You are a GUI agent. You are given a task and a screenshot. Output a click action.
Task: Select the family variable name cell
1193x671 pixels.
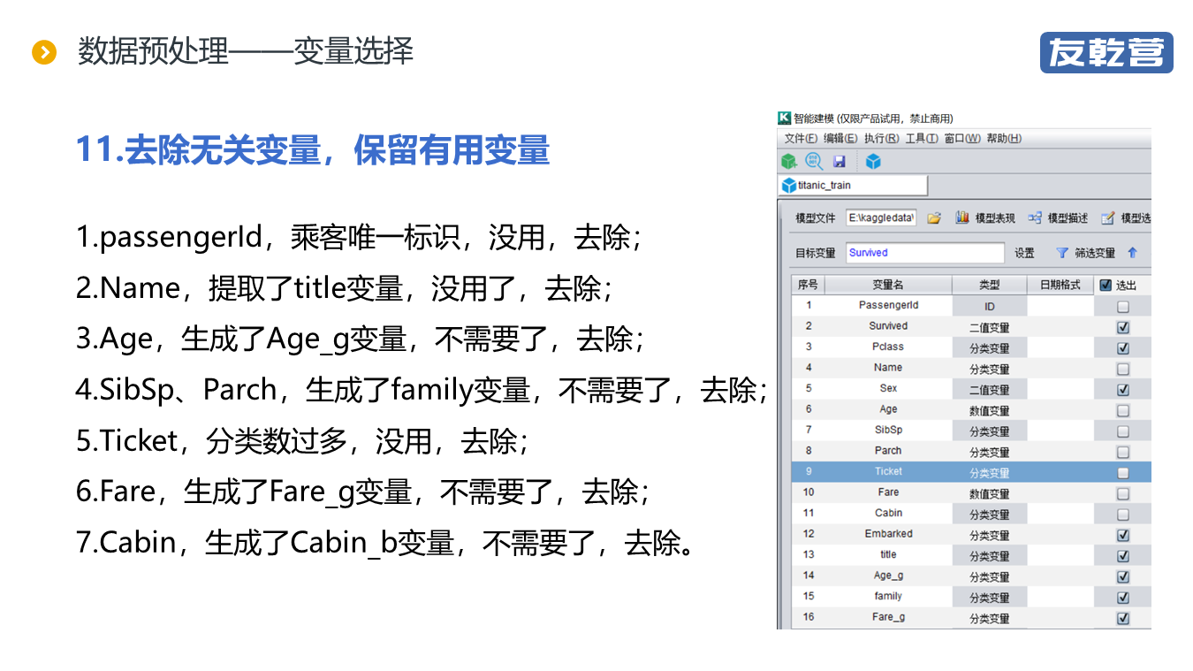click(x=888, y=596)
